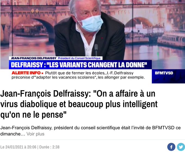Click the article summary paragraph
The height and width of the screenshot is (152, 185).
click(x=90, y=131)
